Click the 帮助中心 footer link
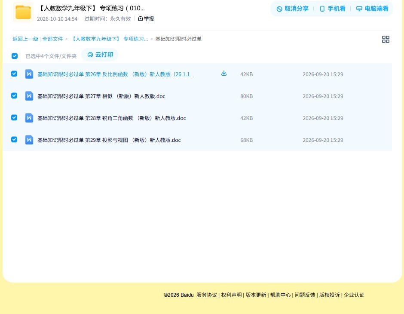The image size is (404, 314). click(280, 295)
